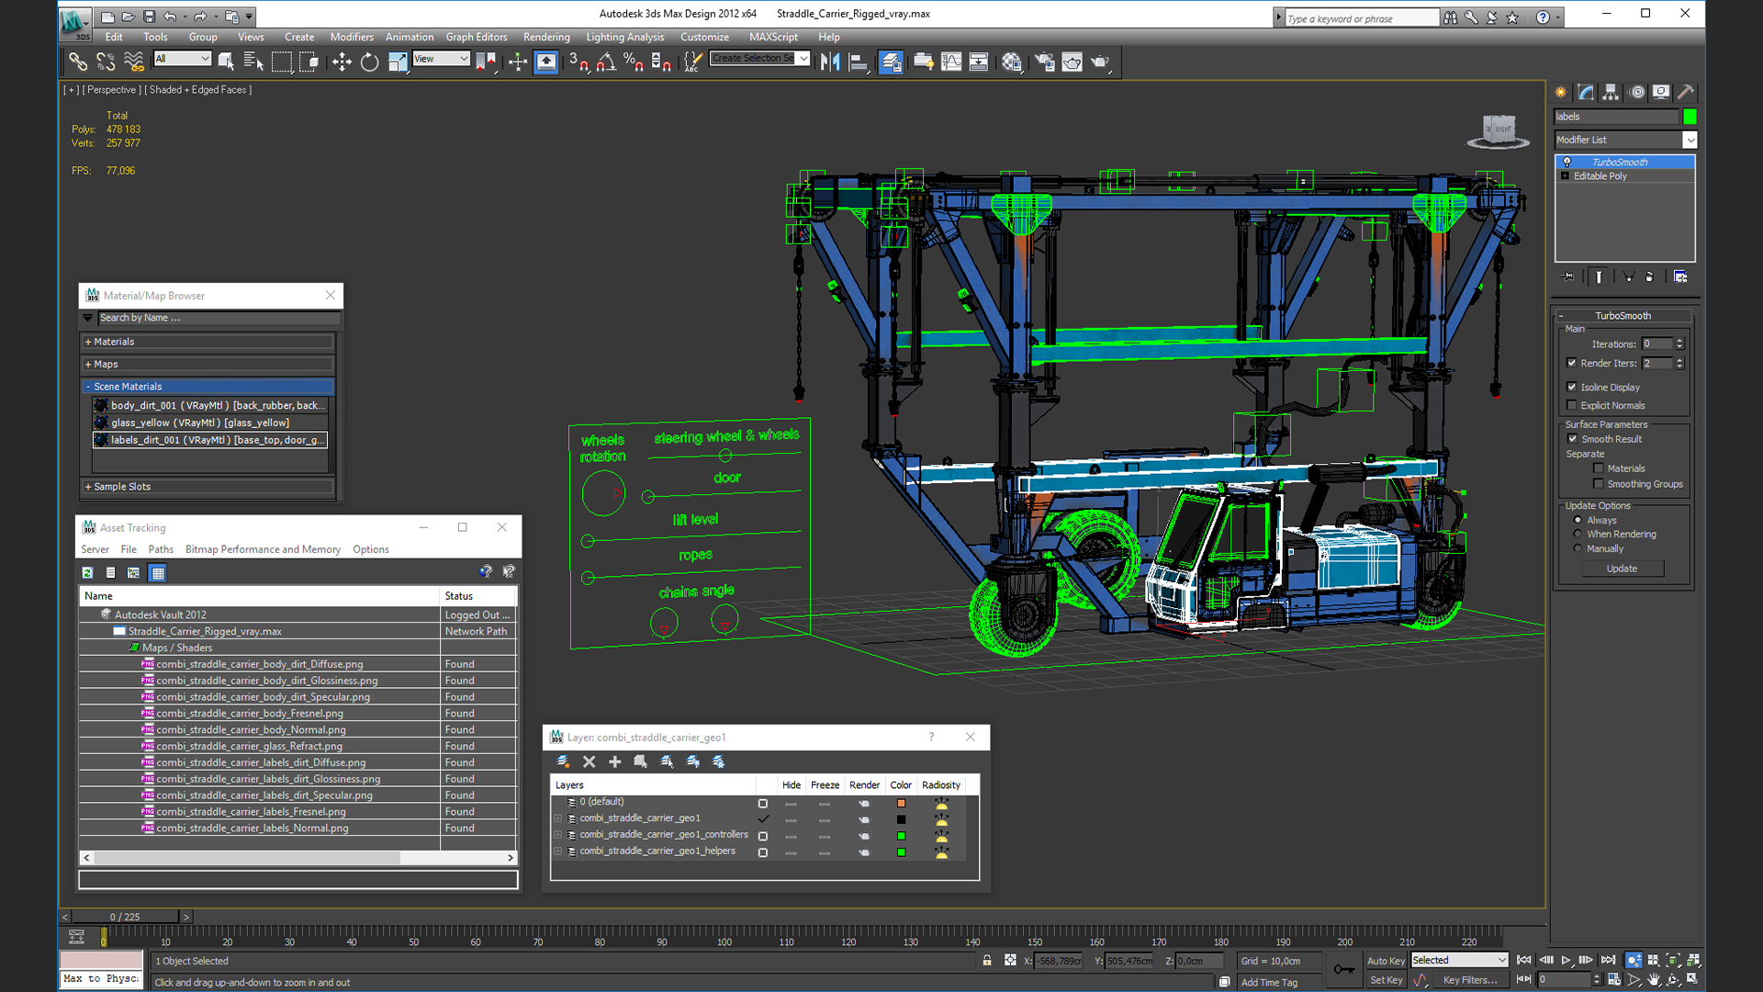This screenshot has width=1763, height=992.
Task: Open the selection filter All dropdown
Action: tap(182, 59)
